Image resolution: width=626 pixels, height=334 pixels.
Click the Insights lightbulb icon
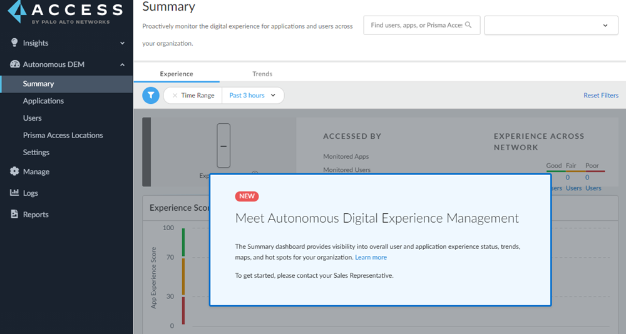pos(15,43)
